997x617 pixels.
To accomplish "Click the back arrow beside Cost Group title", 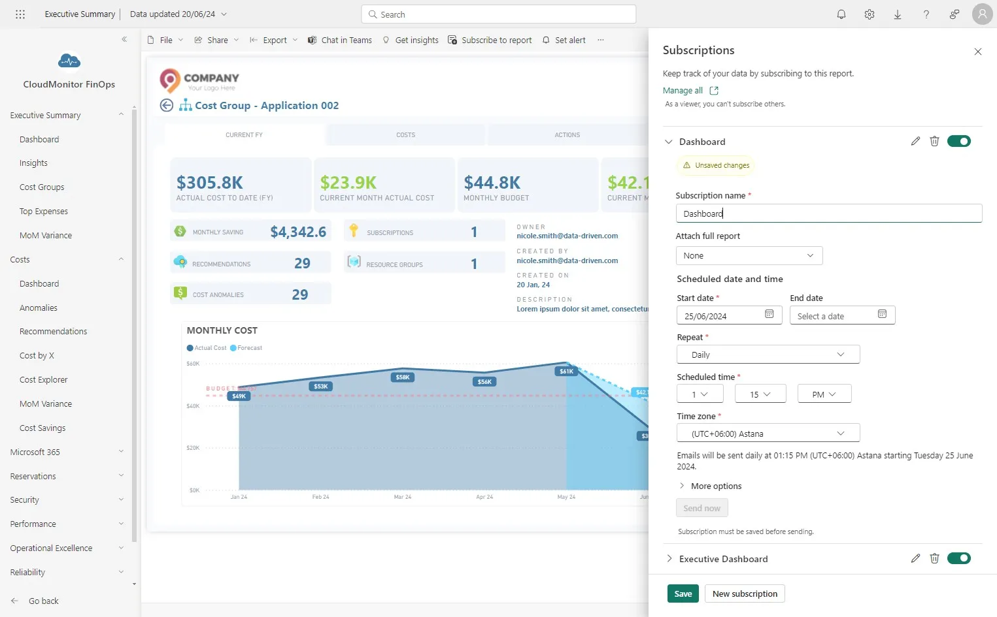I will pos(167,105).
